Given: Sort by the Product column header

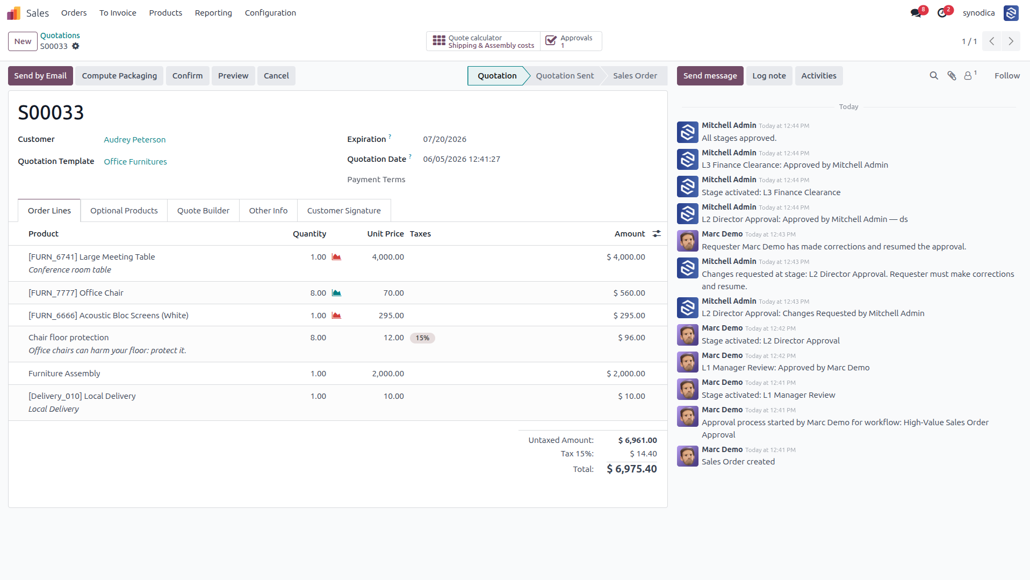Looking at the screenshot, I should tap(44, 234).
